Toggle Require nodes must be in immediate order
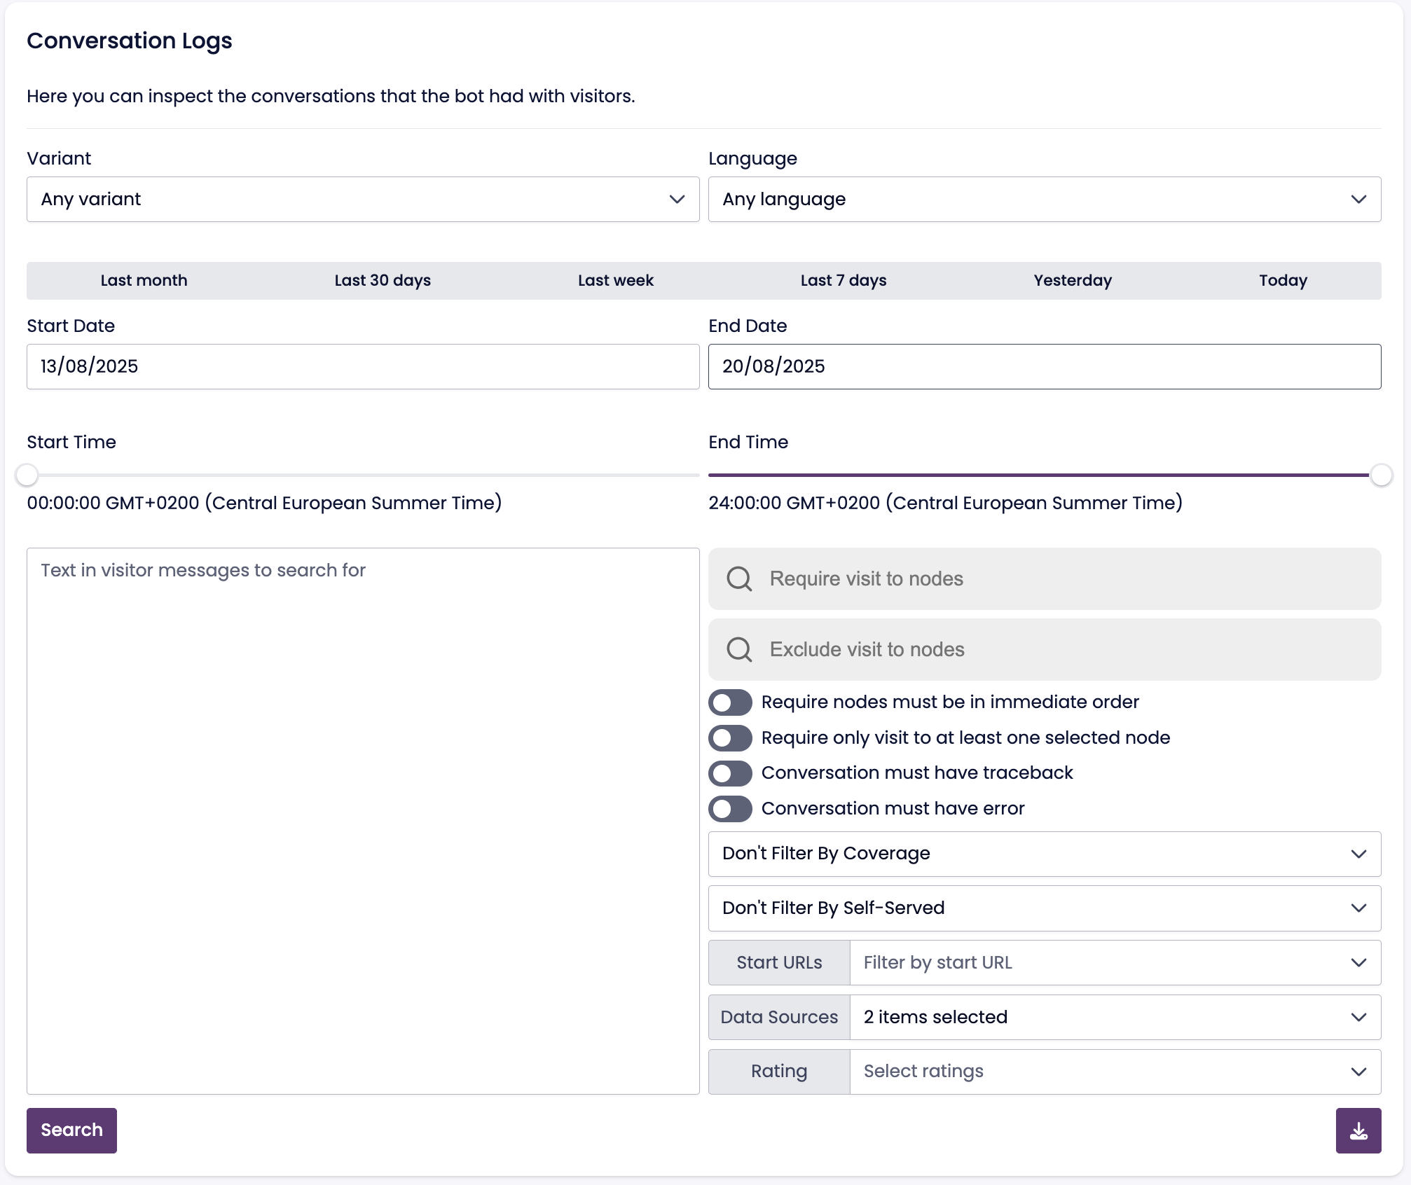 [x=730, y=702]
